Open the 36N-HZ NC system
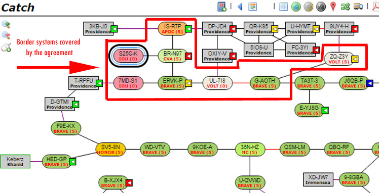Screen dimensions: 379x193 [250, 150]
